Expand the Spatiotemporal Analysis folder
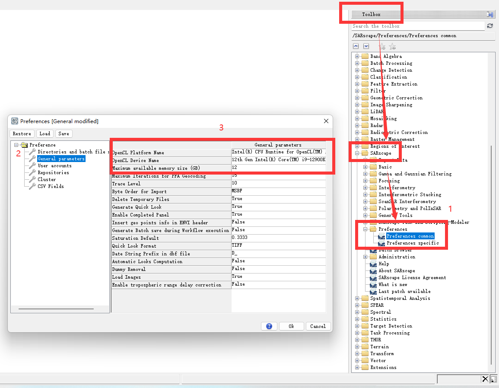Screen dimensions: 499x388 (x=357, y=298)
